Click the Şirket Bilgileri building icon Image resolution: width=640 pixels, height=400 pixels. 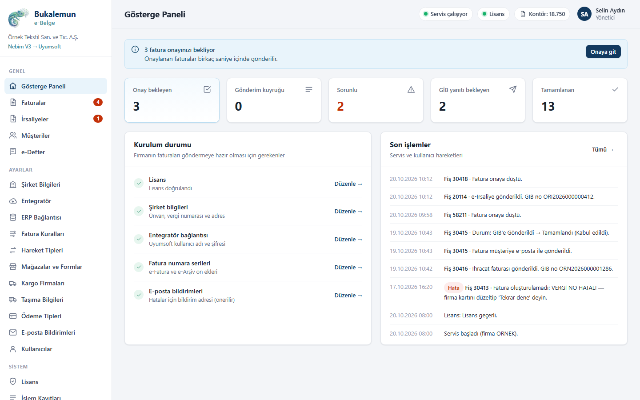[x=13, y=184]
